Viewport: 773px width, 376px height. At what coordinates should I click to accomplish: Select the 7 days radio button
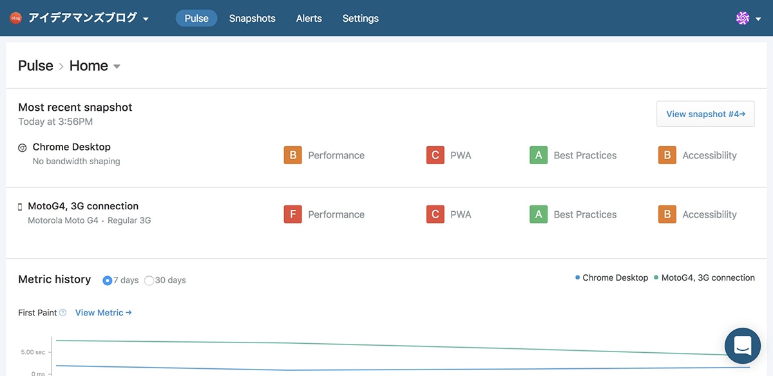[x=108, y=281]
